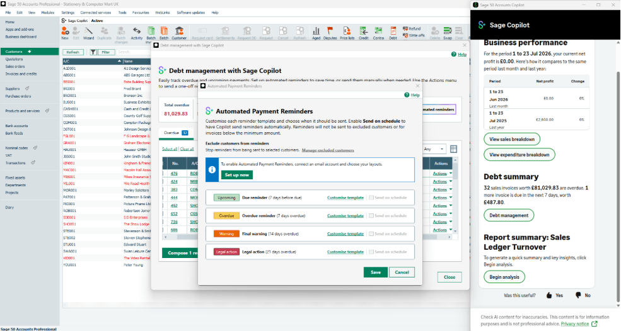Open the Aged balances chart icon

tap(316, 33)
